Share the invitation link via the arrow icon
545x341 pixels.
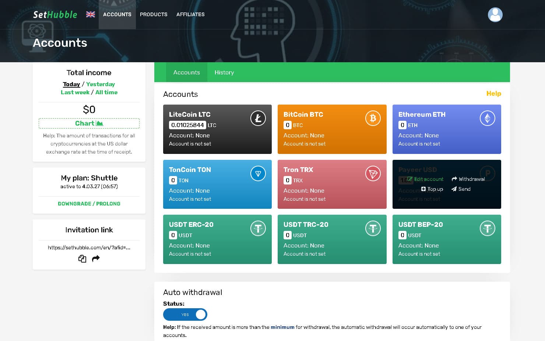(x=95, y=259)
